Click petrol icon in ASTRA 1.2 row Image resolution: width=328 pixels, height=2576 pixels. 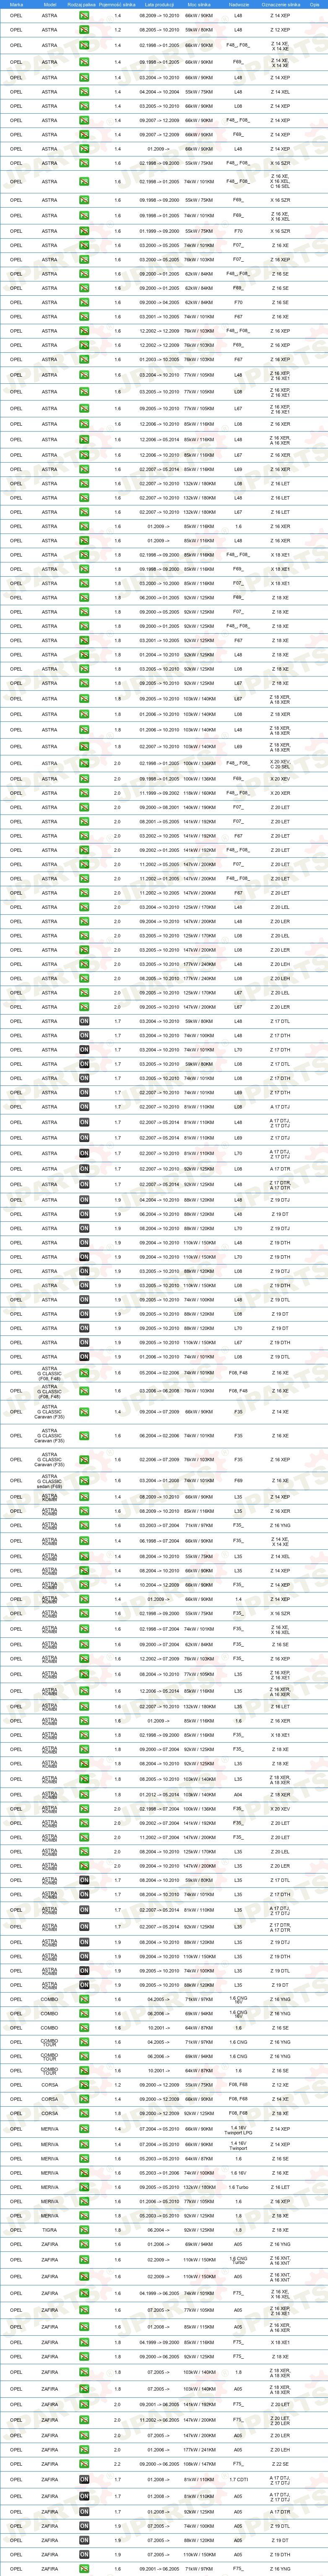click(84, 30)
